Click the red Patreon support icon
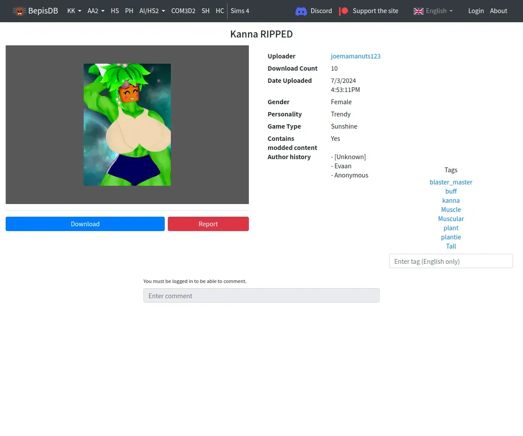The image size is (523, 436). (343, 11)
